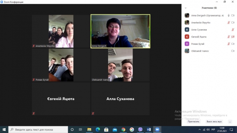Viewport: 237px width, 133px height.
Task: Open Google Chrome from the taskbar
Action: [123, 130]
